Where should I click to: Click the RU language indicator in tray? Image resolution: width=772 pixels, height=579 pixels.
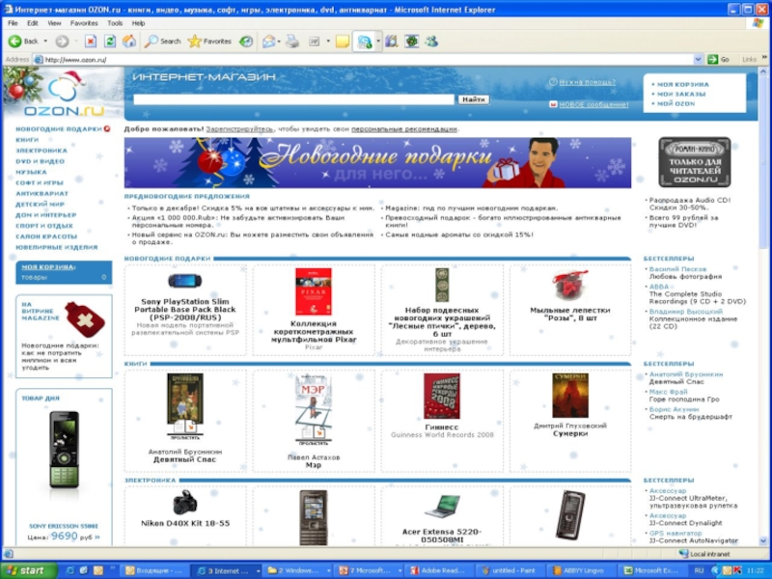(698, 570)
